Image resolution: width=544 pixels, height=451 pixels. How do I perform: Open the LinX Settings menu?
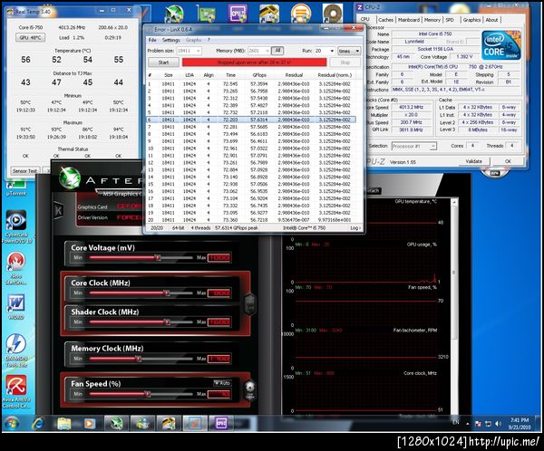click(x=170, y=40)
